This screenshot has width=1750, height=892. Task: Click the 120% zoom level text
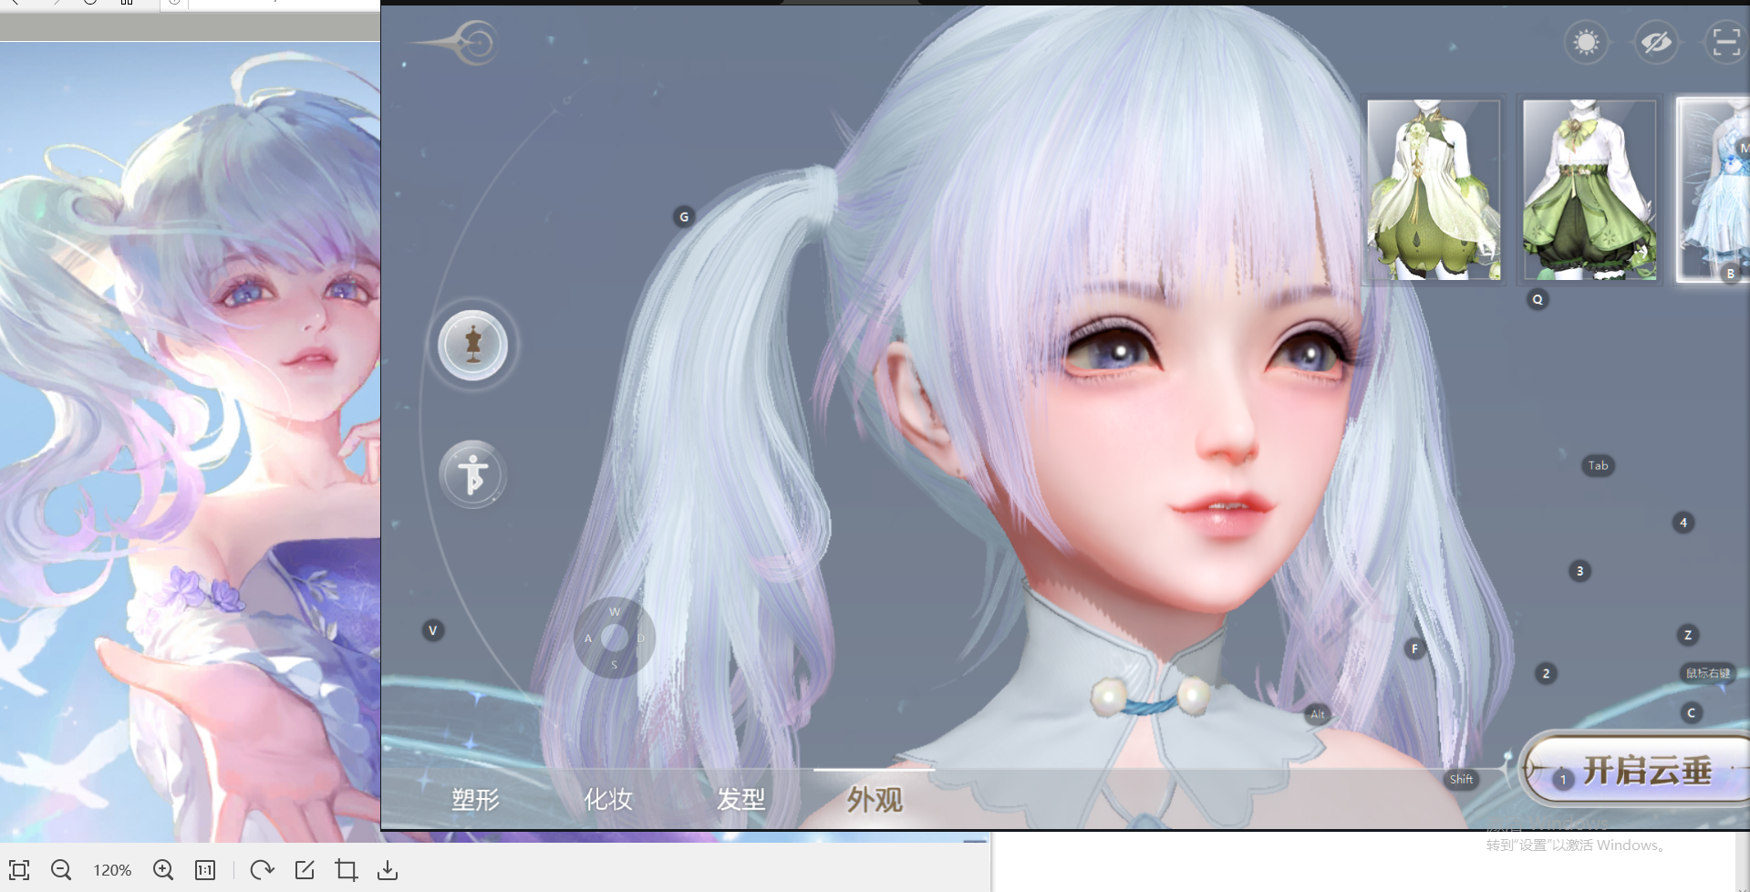(112, 870)
